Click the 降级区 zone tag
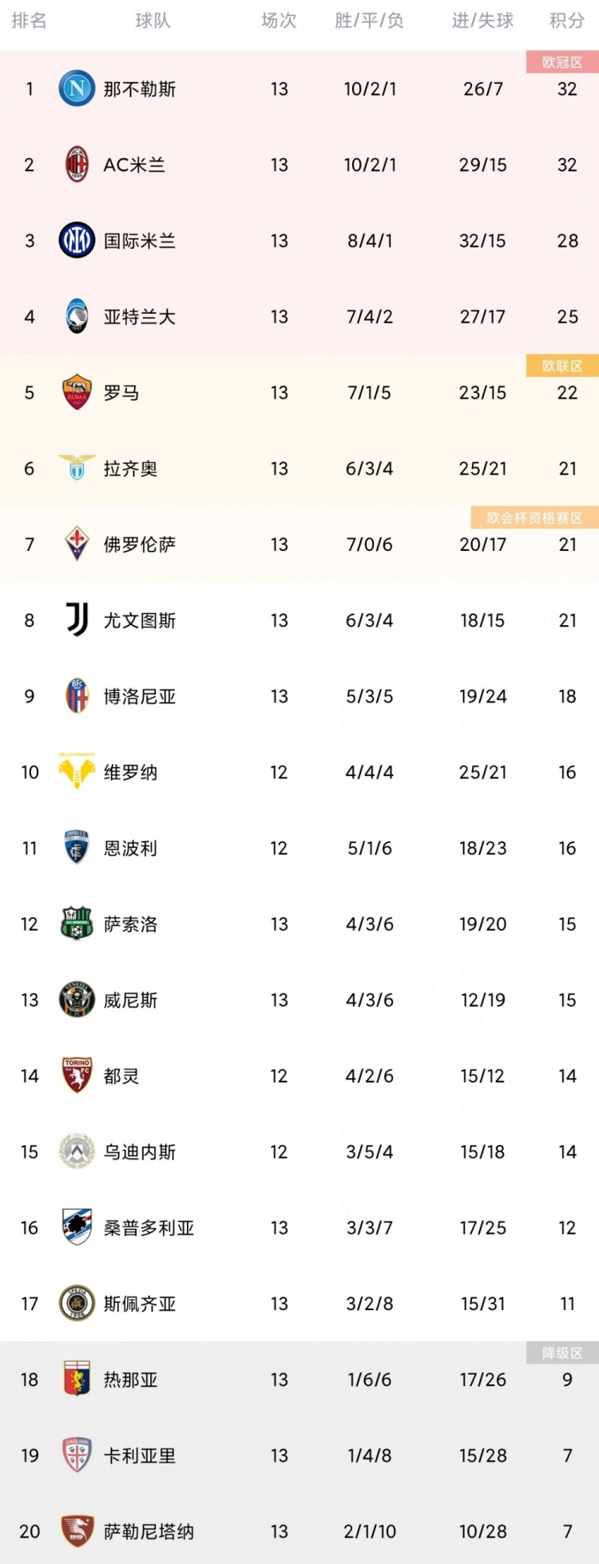Image resolution: width=599 pixels, height=1564 pixels. coord(562,1352)
